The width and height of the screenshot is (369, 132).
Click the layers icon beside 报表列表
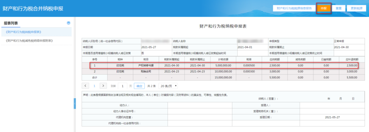pos(68,23)
